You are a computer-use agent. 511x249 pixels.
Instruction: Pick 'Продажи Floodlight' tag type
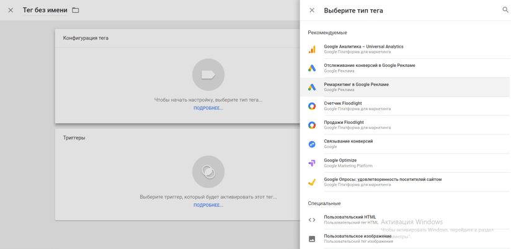405,124
